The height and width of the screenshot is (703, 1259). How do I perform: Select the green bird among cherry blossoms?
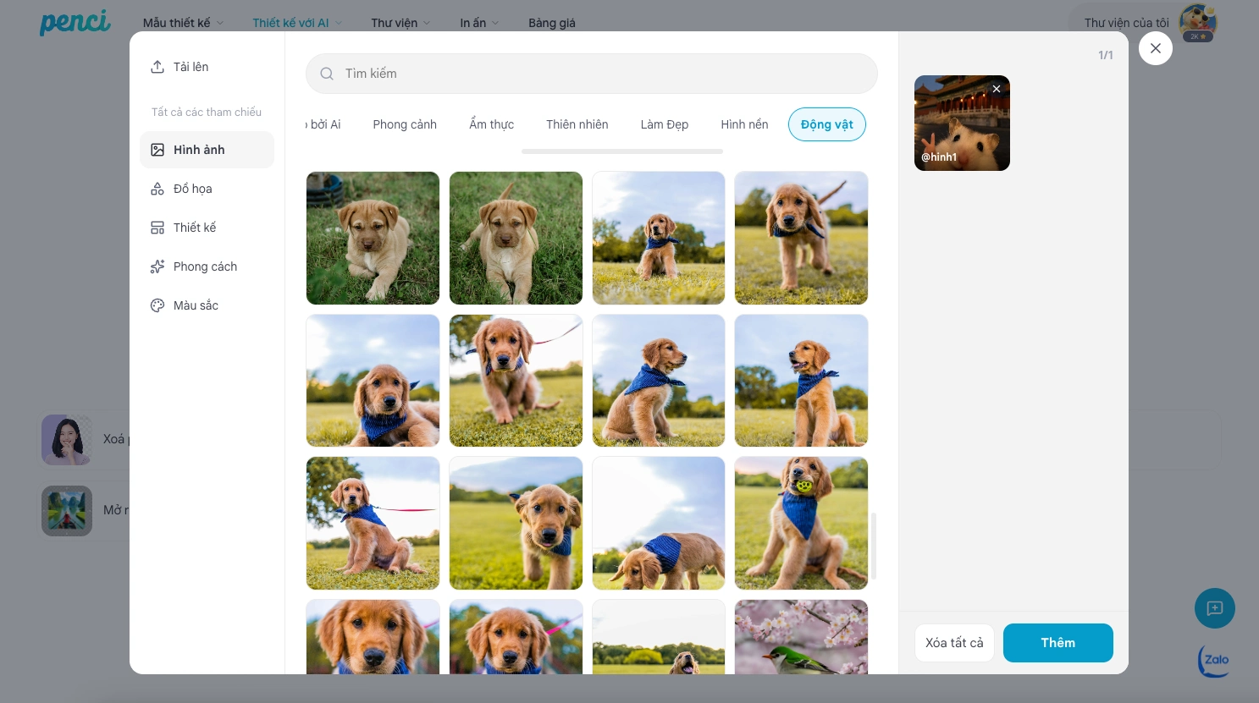pyautogui.click(x=802, y=637)
